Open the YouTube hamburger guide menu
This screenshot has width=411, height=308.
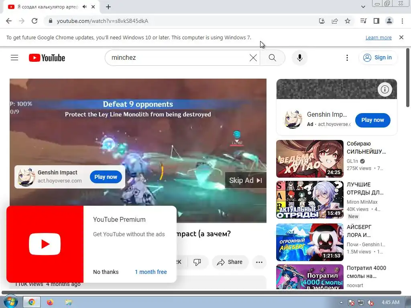point(14,58)
